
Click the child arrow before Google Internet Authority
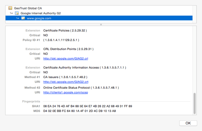(x=11, y=13)
